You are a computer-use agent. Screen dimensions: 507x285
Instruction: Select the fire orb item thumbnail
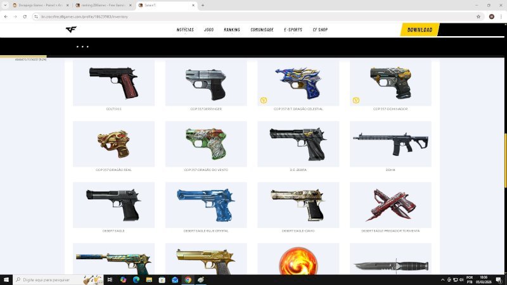click(298, 259)
